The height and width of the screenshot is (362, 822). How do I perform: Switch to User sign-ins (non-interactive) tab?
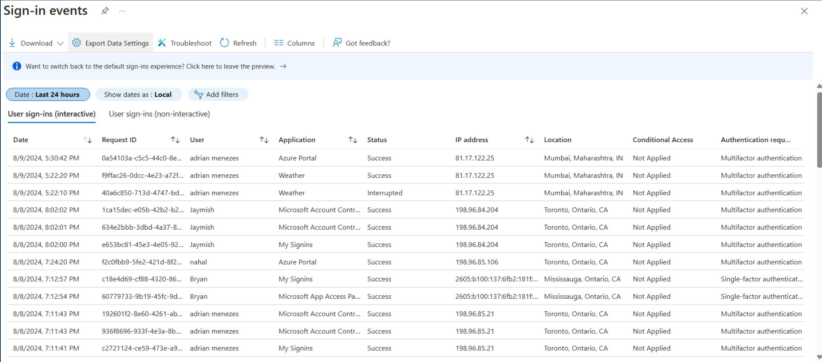159,114
